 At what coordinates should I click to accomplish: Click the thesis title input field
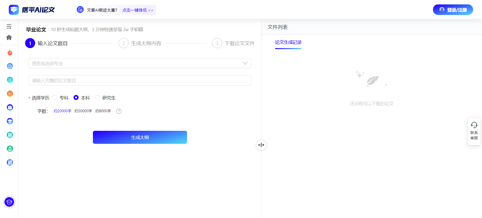[140, 81]
